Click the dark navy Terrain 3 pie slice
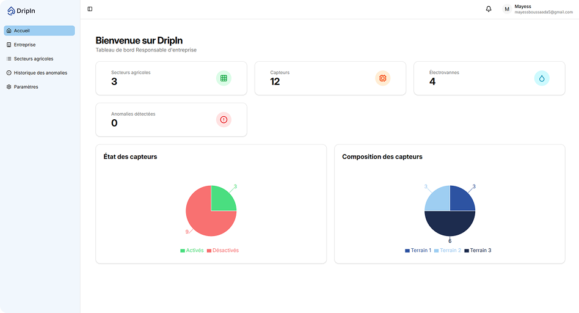This screenshot has width=579, height=313. pos(450,223)
